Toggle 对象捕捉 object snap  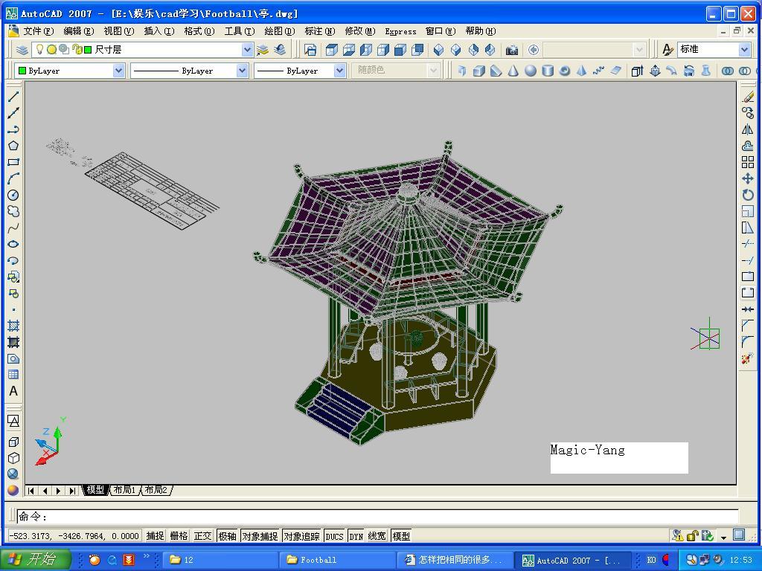(260, 536)
